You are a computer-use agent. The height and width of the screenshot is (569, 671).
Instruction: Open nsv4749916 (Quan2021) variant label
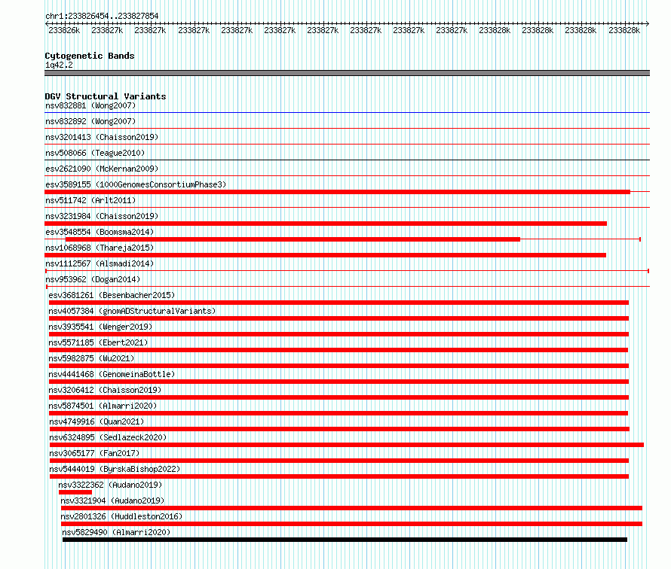coord(97,421)
